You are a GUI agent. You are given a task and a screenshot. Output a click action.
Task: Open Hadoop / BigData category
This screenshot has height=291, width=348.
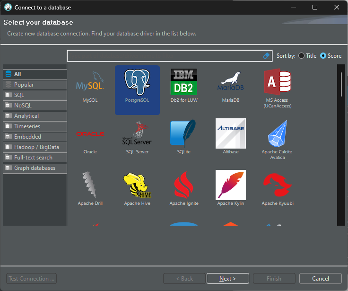(x=35, y=147)
